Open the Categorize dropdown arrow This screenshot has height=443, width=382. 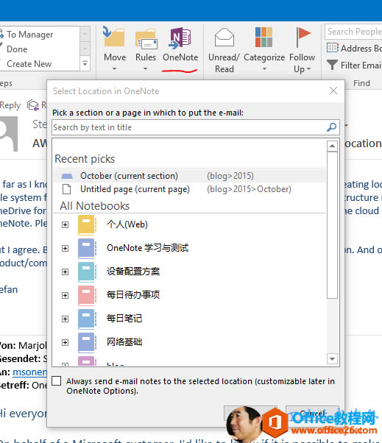click(264, 68)
